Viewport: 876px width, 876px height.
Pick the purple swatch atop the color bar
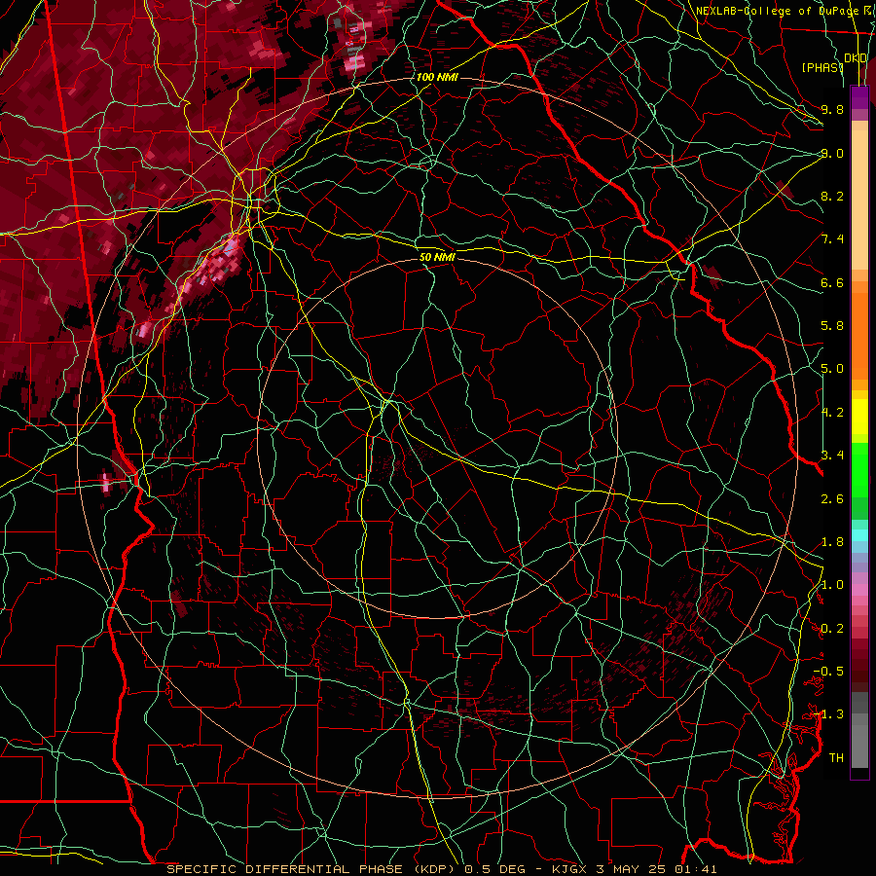(x=859, y=97)
